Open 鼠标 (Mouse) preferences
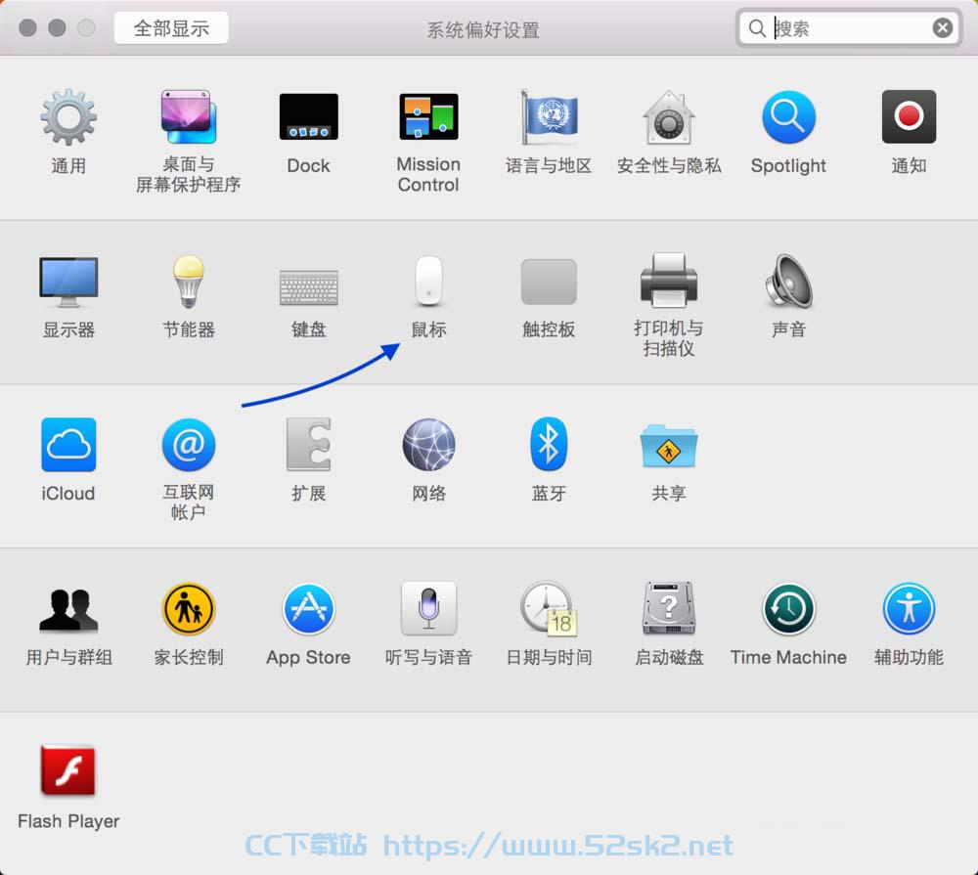Image resolution: width=978 pixels, height=875 pixels. tap(428, 281)
